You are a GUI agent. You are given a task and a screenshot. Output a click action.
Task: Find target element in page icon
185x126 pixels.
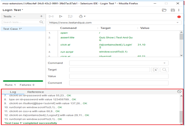click(x=164, y=70)
